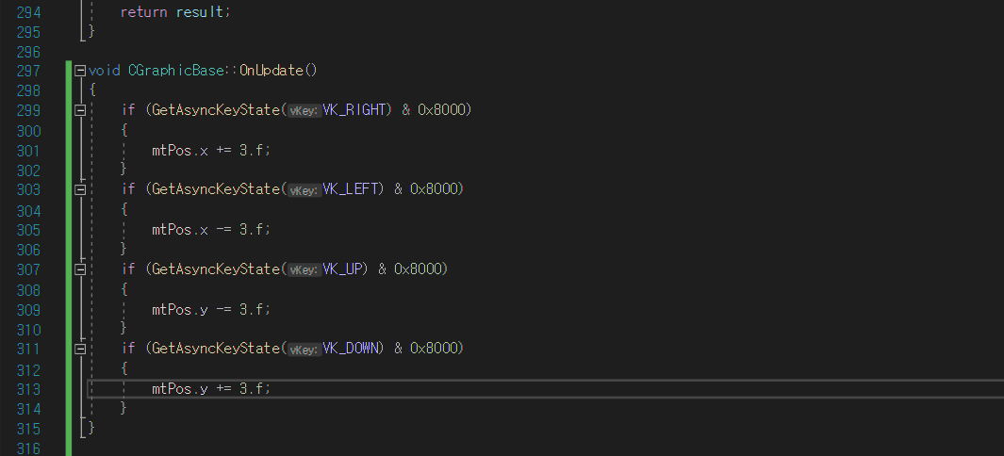Collapse the CGraphicBase::OnUpdate function block
The image size is (1004, 456).
click(x=80, y=71)
